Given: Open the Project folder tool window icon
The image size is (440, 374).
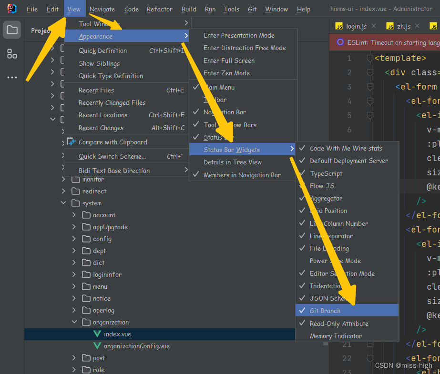Looking at the screenshot, I should (x=12, y=30).
